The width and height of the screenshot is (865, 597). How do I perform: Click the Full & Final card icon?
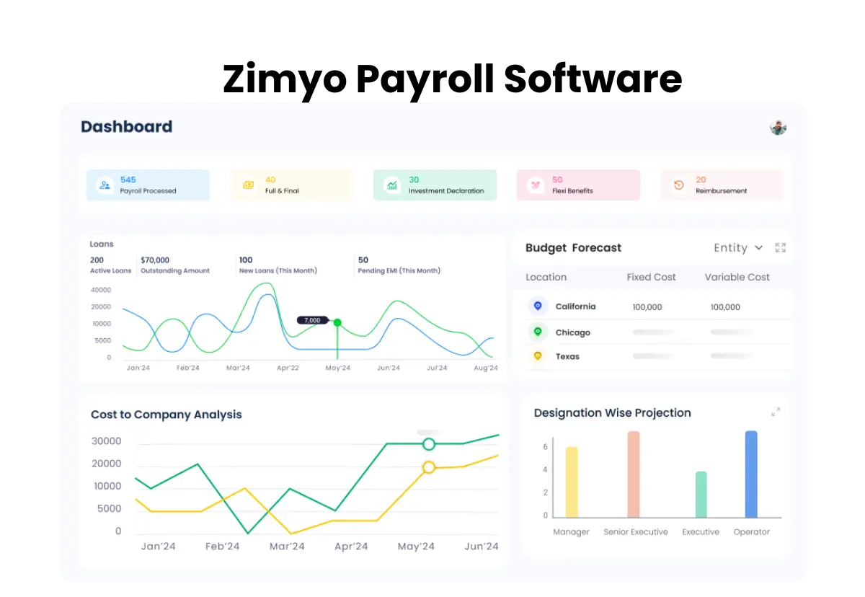coord(249,185)
